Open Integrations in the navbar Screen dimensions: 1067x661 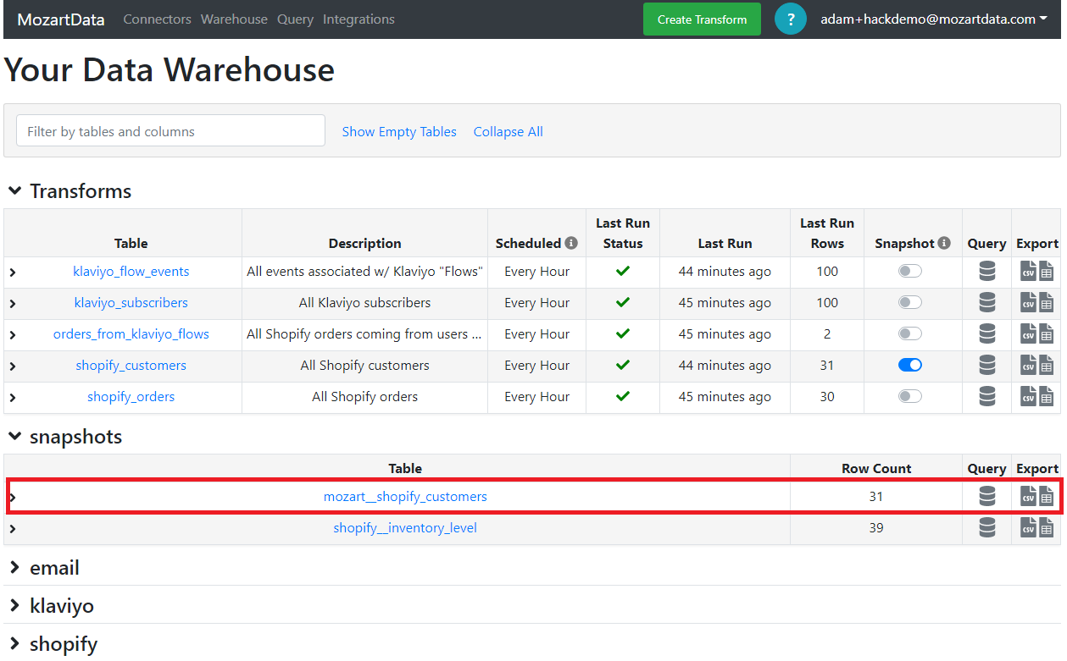tap(358, 19)
